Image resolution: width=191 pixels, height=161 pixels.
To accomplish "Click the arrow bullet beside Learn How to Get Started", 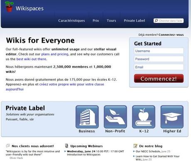I will point(134,156).
